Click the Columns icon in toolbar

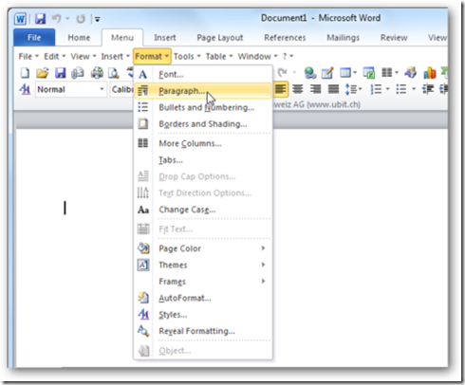tap(387, 73)
